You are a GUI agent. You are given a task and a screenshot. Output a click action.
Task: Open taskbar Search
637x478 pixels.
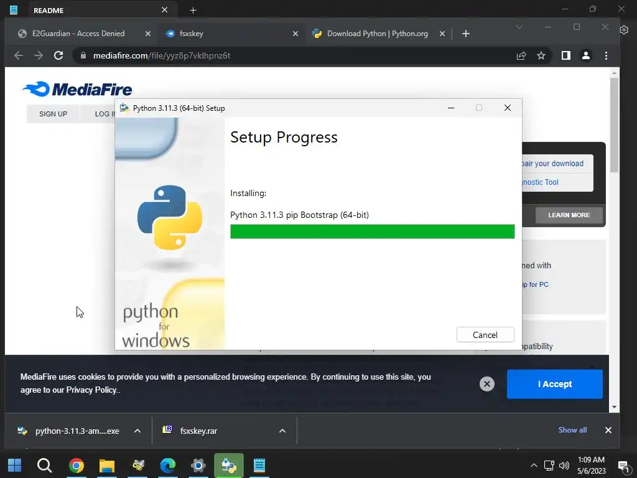click(x=44, y=466)
